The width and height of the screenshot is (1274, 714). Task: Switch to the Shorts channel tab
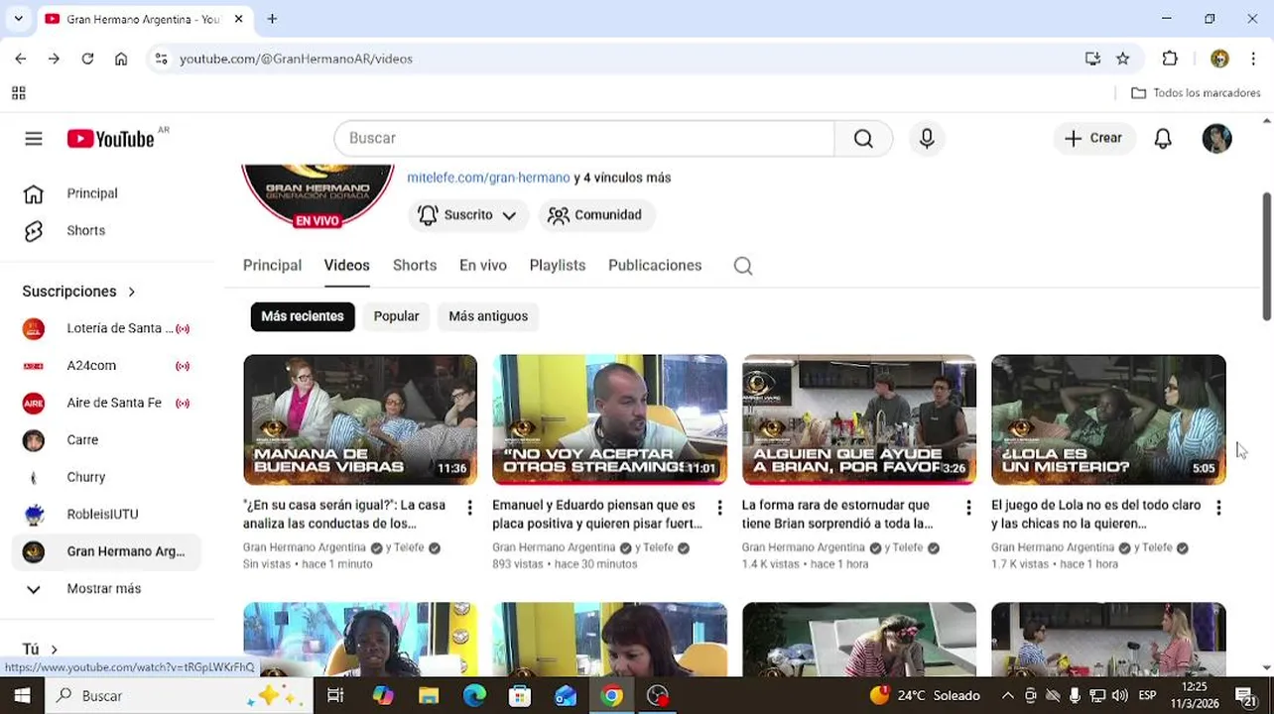click(x=415, y=266)
